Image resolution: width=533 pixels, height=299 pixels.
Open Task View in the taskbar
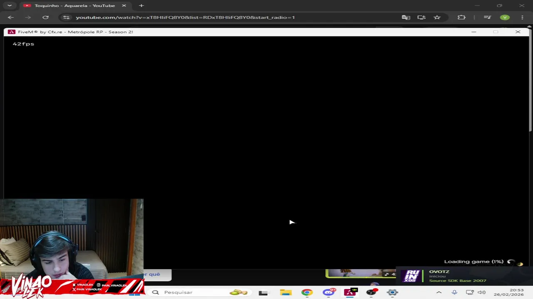[x=263, y=292]
